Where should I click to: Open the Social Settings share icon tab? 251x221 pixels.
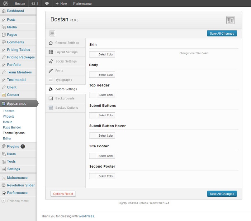pos(65,62)
